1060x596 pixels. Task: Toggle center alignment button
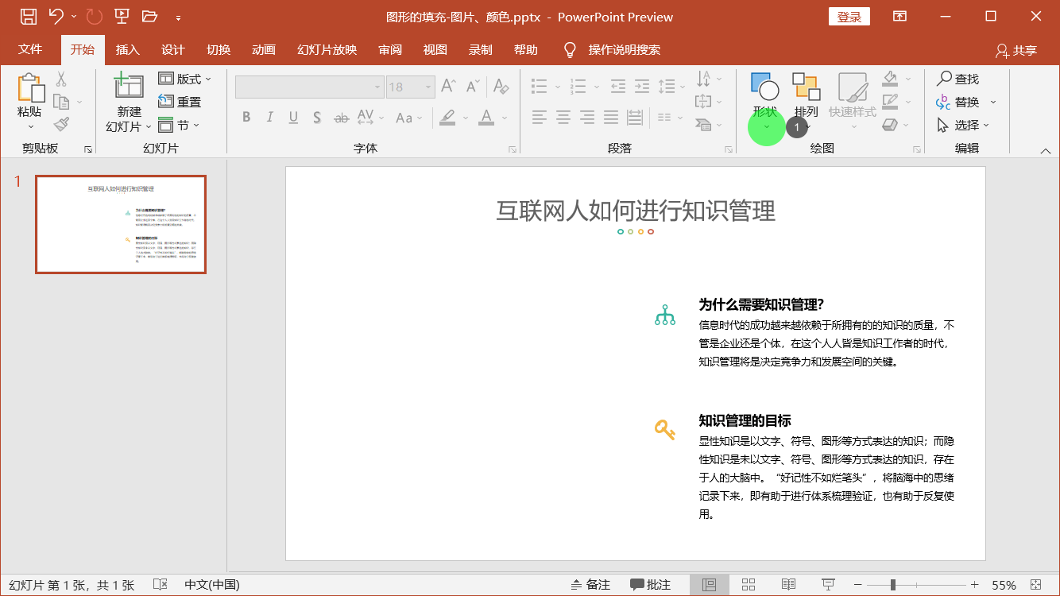coord(563,118)
